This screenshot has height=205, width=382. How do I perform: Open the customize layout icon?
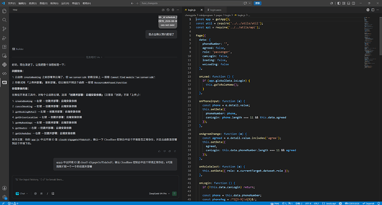tap(343, 3)
